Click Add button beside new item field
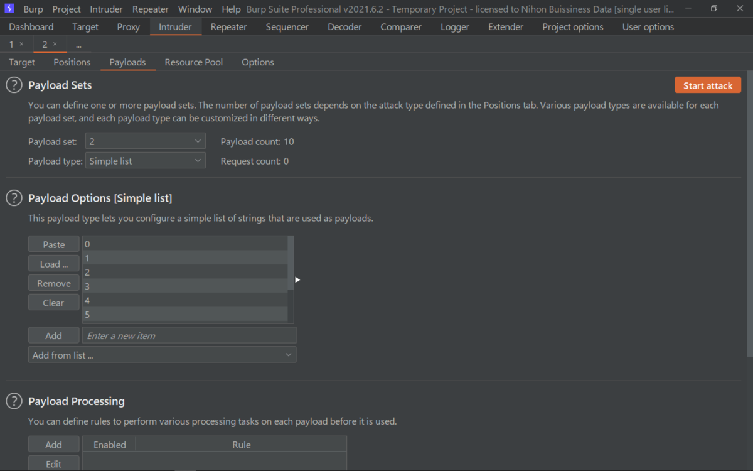Viewport: 753px width, 471px height. click(54, 335)
